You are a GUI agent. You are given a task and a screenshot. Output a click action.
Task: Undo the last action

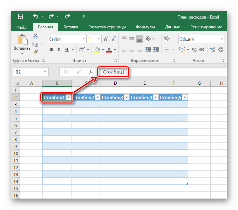(36, 16)
